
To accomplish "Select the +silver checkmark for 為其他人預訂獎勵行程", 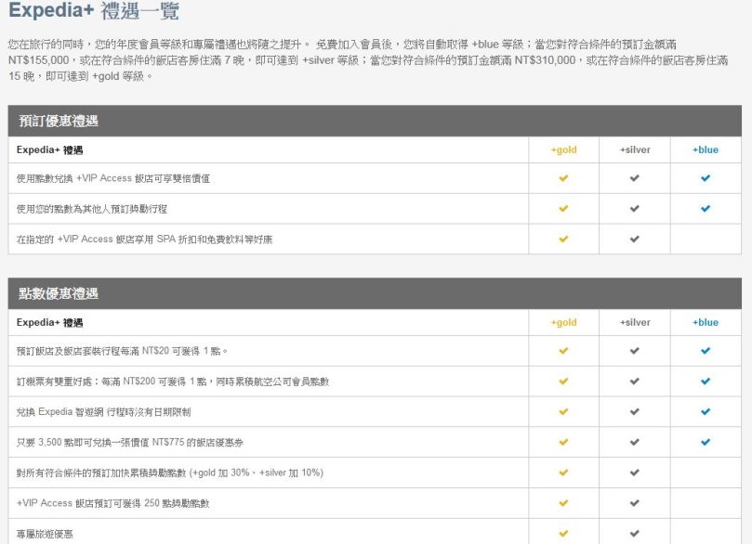I will pyautogui.click(x=635, y=209).
